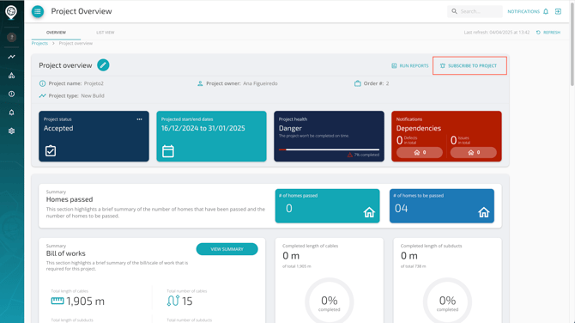The image size is (575, 323).
Task: Click the Defects home count pill
Action: (x=420, y=152)
